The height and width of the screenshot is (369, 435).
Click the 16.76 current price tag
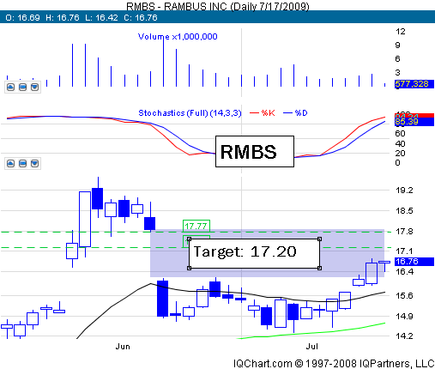pyautogui.click(x=414, y=262)
